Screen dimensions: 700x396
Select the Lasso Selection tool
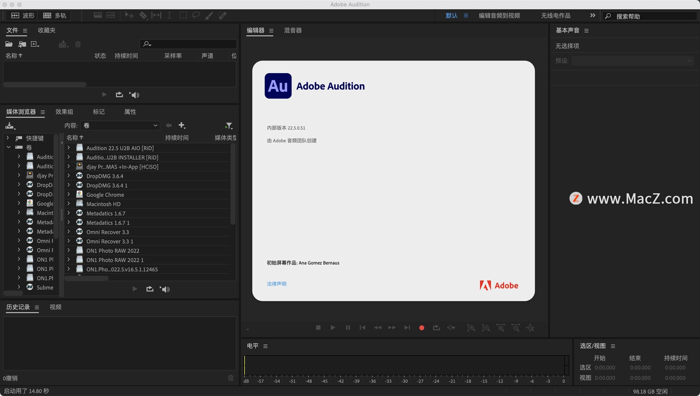(x=196, y=15)
